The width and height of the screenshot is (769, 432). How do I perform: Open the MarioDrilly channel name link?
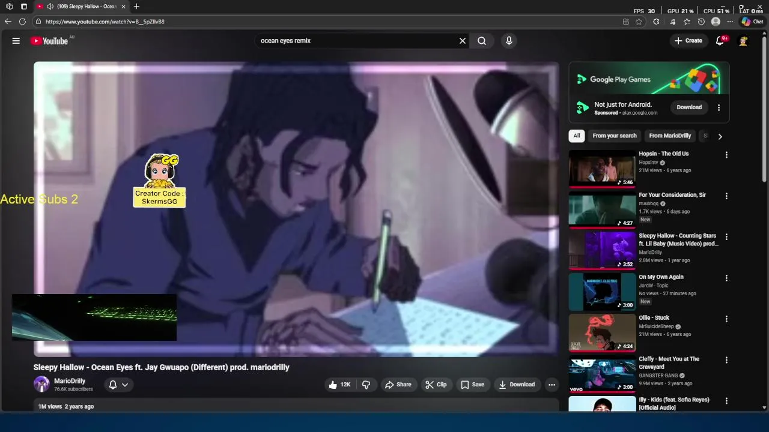[70, 381]
